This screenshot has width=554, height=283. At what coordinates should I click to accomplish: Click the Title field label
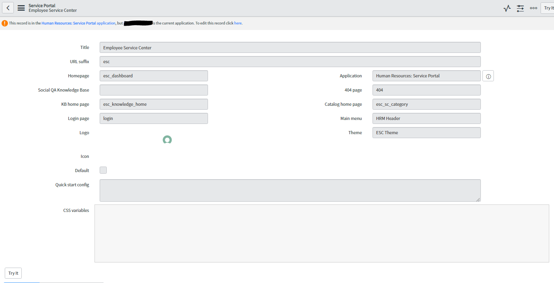coord(85,47)
